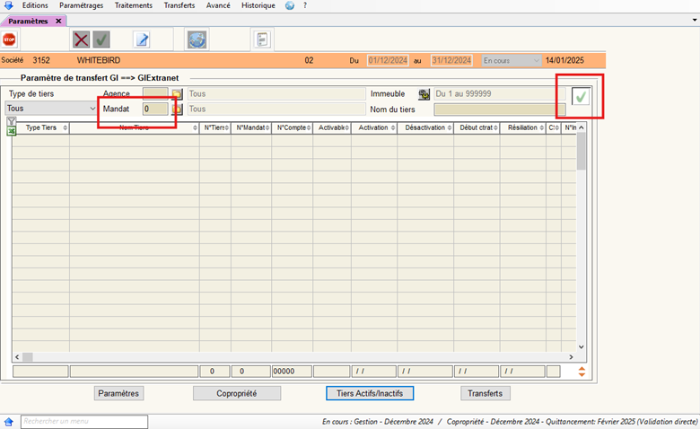Click the Transferts button at bottom
The width and height of the screenshot is (700, 429).
[486, 393]
